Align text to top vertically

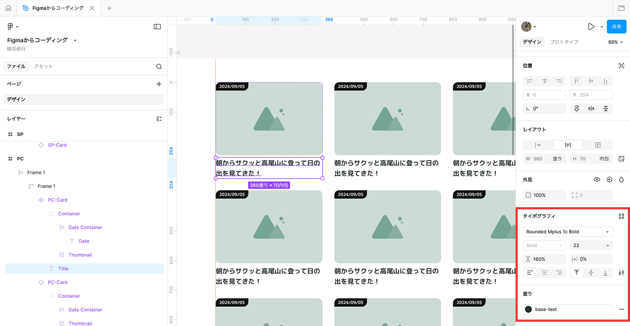coord(576,273)
